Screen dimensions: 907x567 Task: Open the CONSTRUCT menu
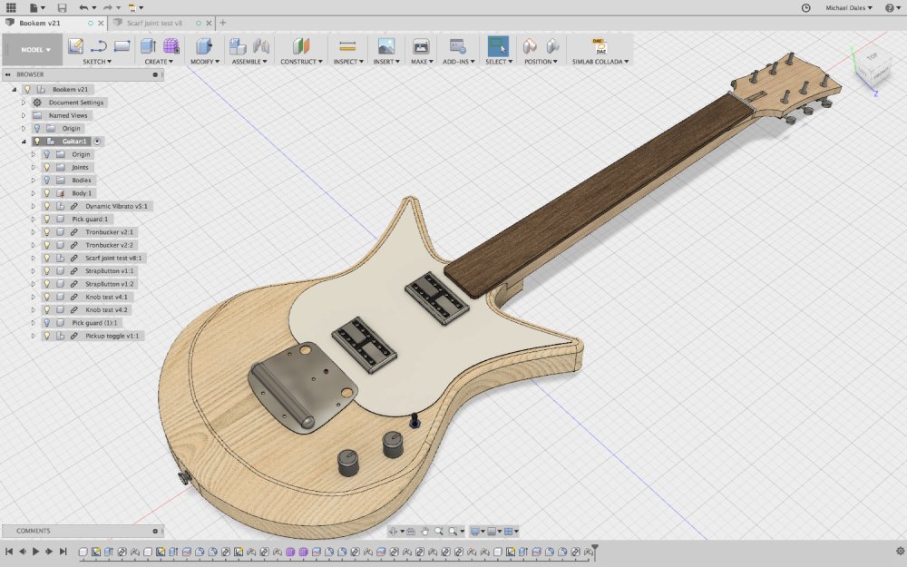click(x=301, y=62)
